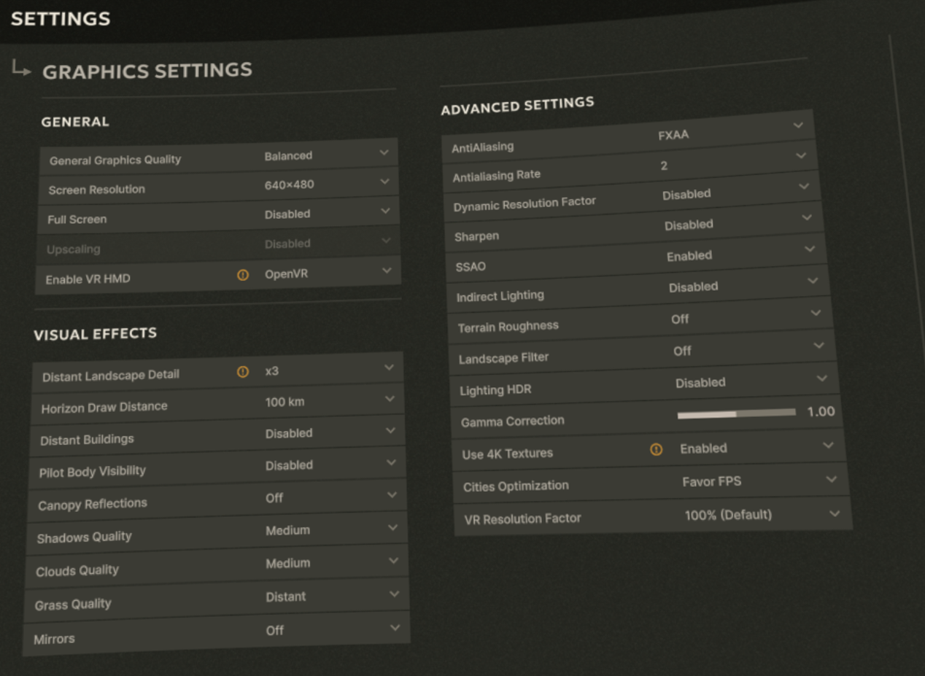Click warning icon beside Use 4K Textures
Screen dimensions: 925x676
(x=657, y=450)
